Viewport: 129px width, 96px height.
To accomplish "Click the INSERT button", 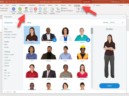I will tap(109, 86).
